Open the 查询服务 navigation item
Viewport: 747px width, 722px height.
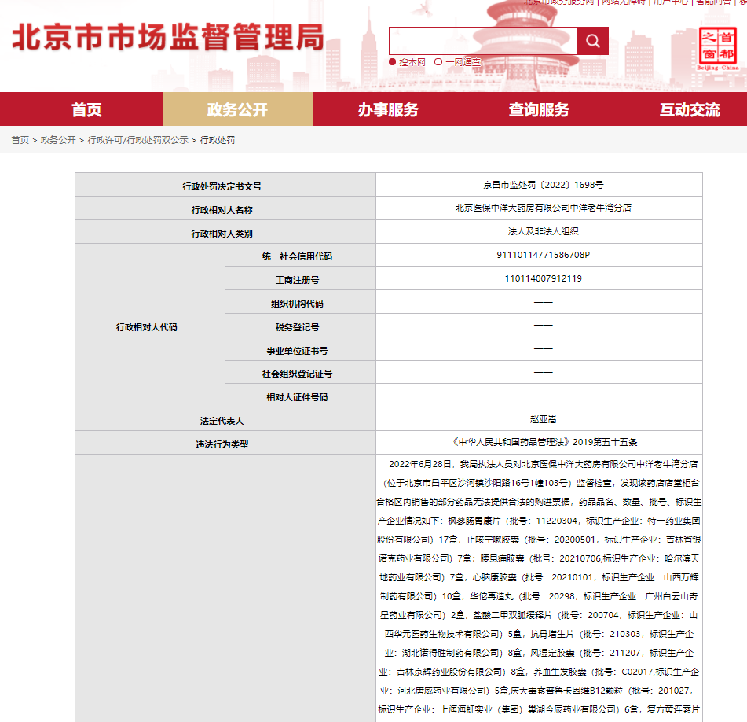pyautogui.click(x=539, y=109)
